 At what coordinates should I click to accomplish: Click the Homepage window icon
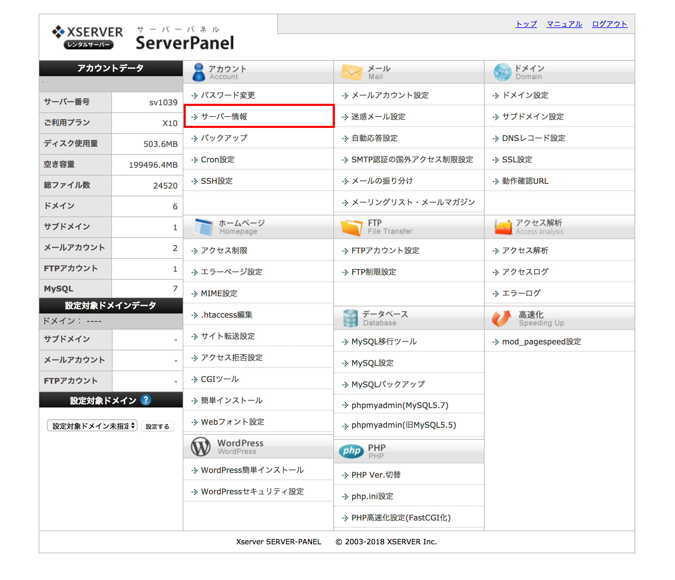[203, 227]
